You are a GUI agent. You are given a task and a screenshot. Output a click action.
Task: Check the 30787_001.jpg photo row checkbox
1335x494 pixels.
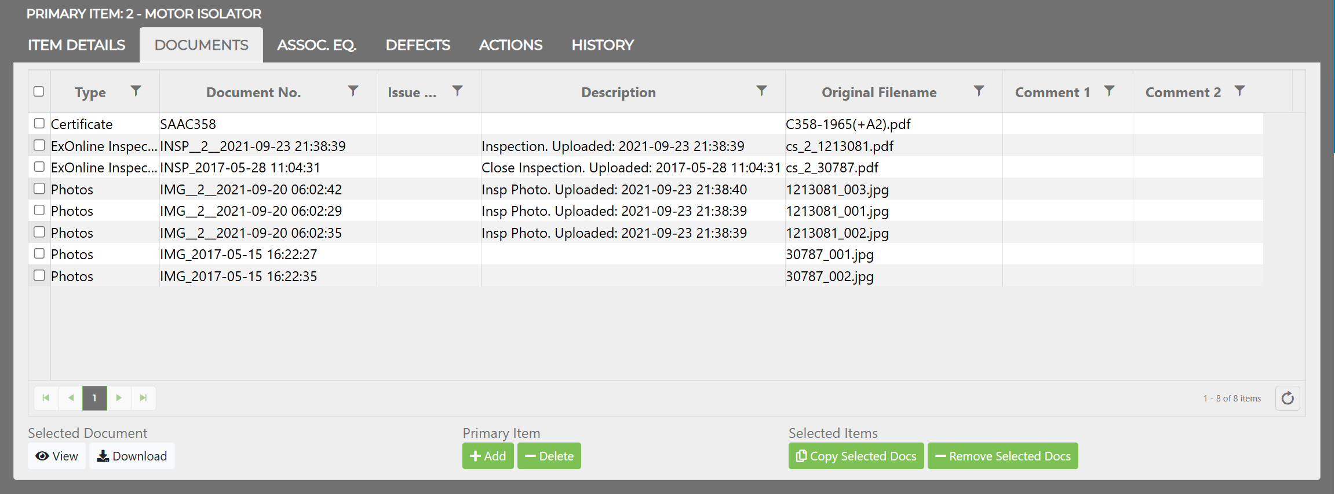(x=39, y=253)
